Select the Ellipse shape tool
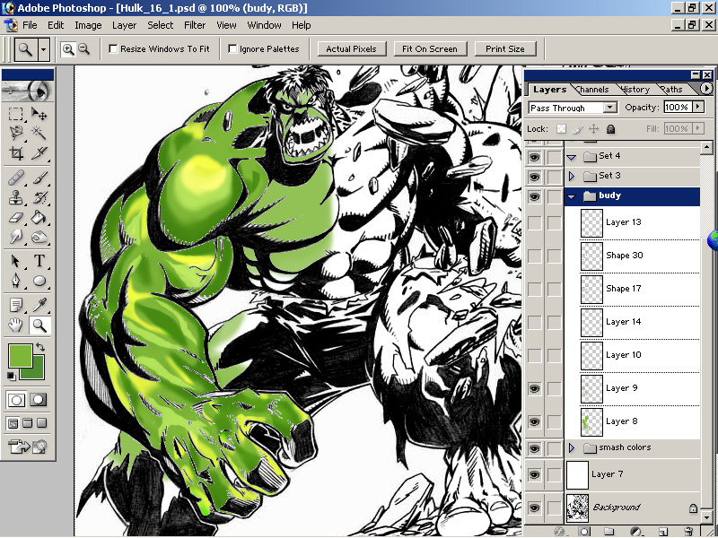This screenshot has width=718, height=538. (39, 281)
